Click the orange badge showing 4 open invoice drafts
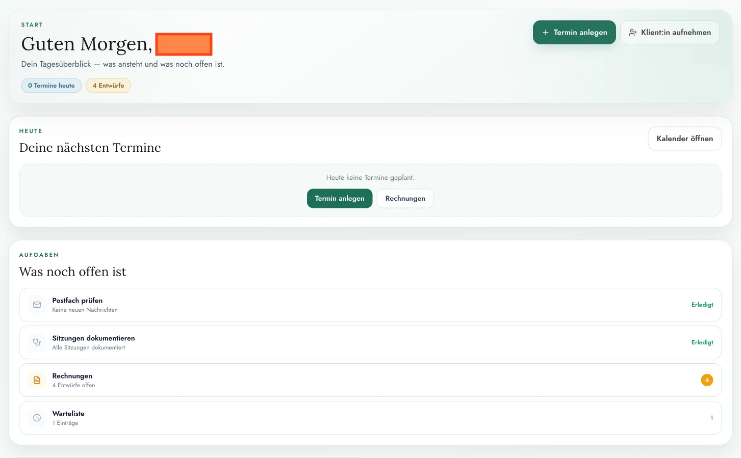The width and height of the screenshot is (741, 458). click(707, 380)
